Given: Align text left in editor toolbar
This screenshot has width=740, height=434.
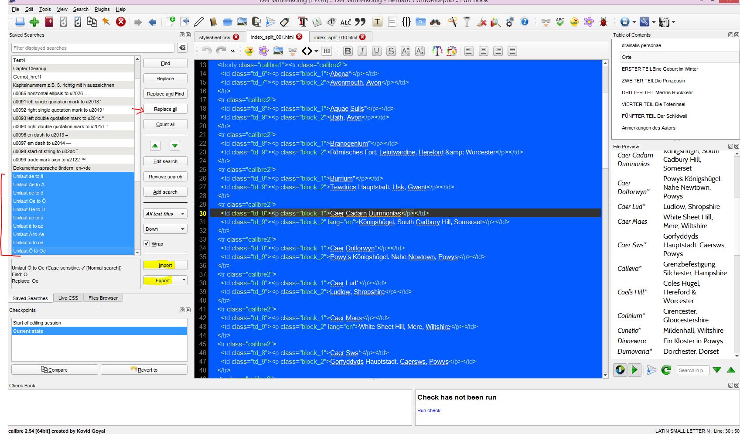Looking at the screenshot, I should click(x=469, y=51).
